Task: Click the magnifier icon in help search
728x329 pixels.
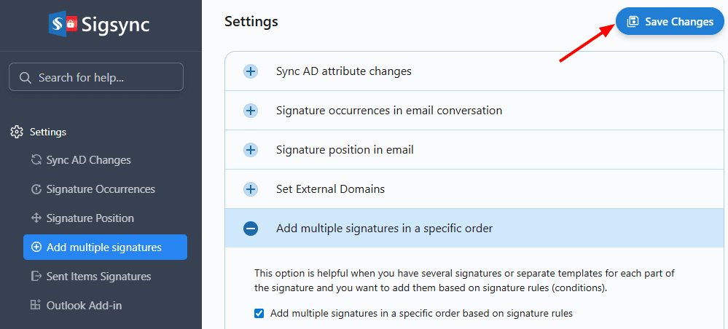Action: pos(25,77)
